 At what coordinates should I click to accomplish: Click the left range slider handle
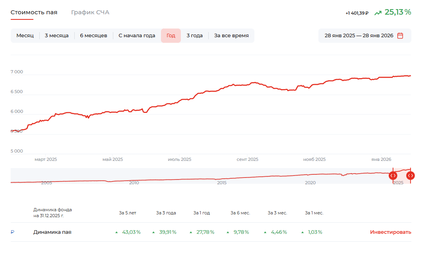pyautogui.click(x=393, y=176)
